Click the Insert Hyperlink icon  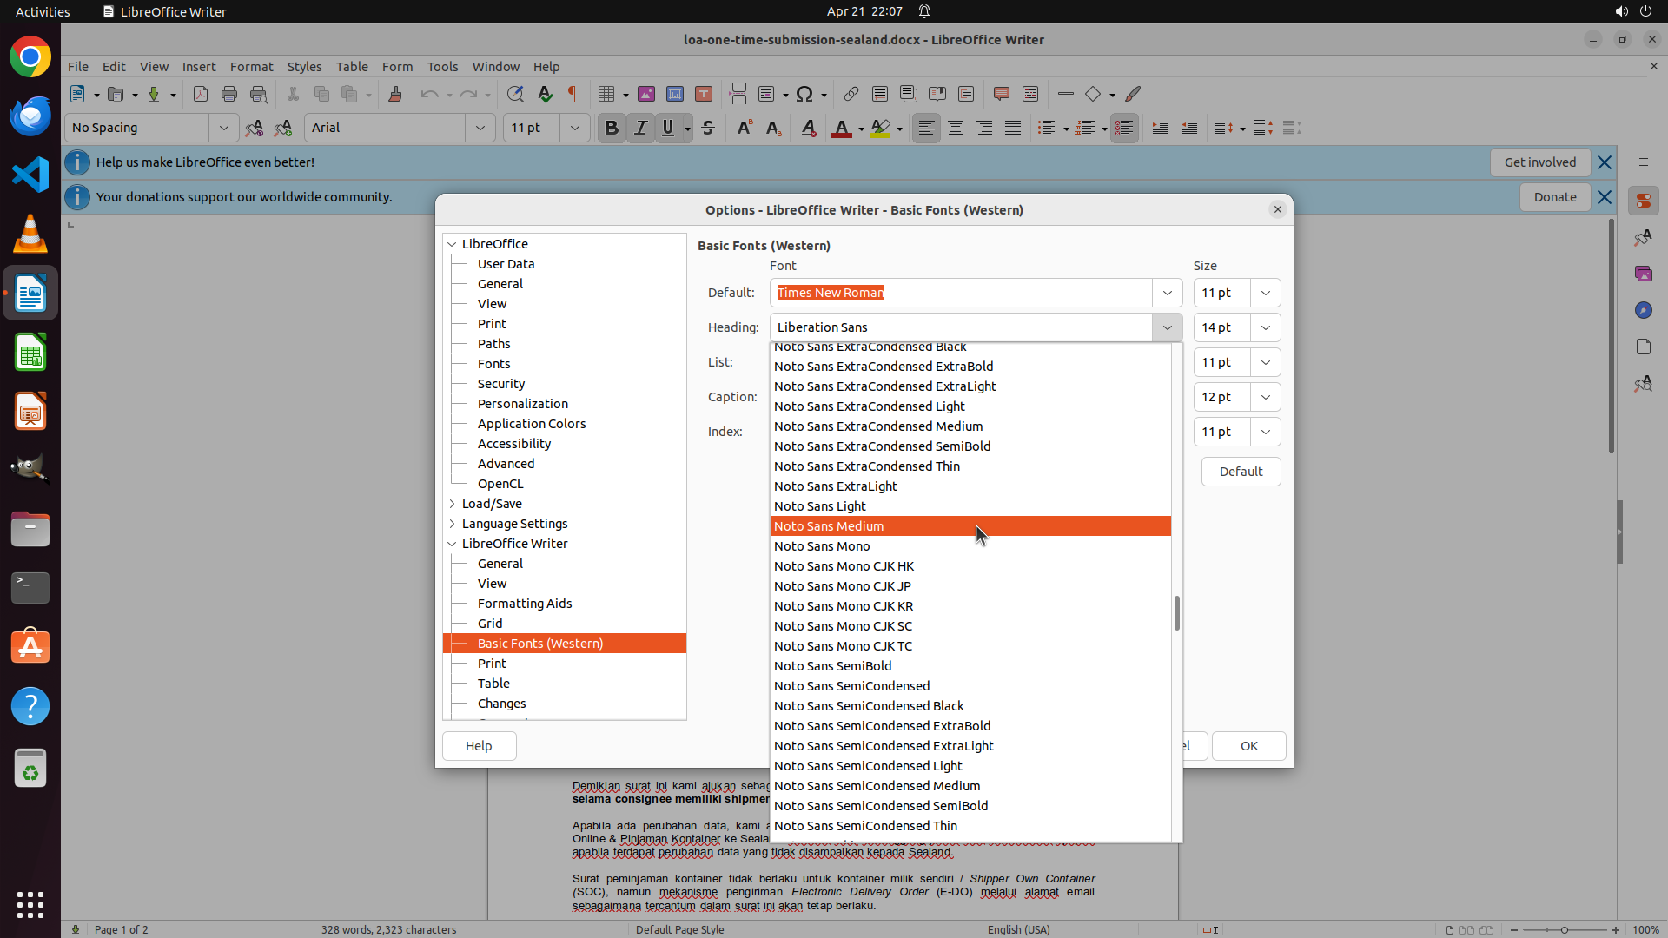(851, 94)
